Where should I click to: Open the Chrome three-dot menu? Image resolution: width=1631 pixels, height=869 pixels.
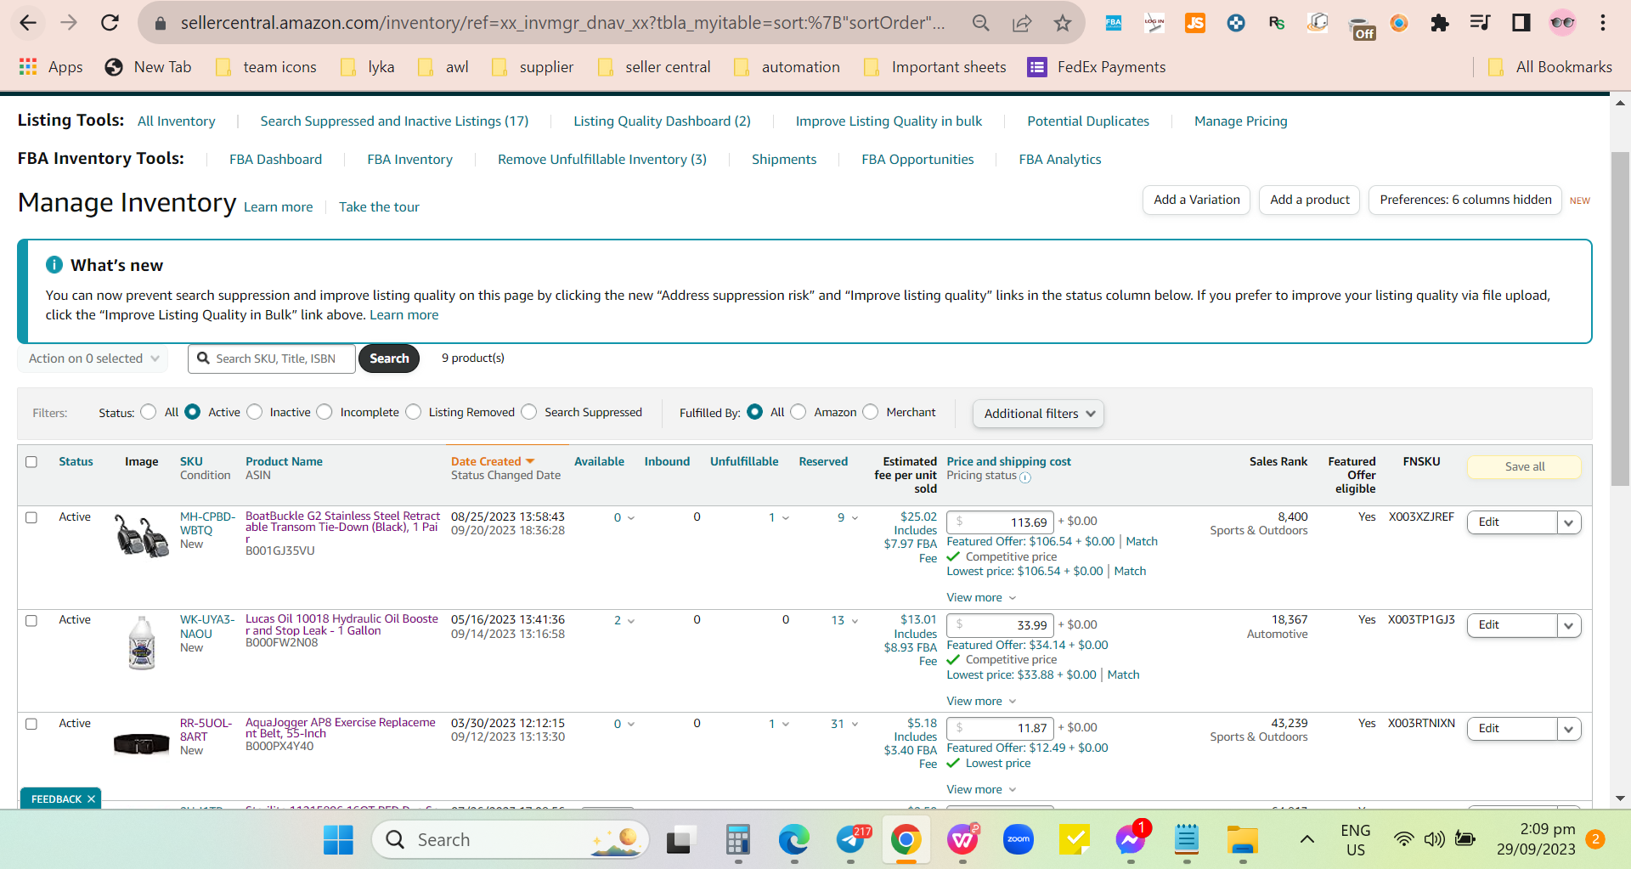point(1603,23)
